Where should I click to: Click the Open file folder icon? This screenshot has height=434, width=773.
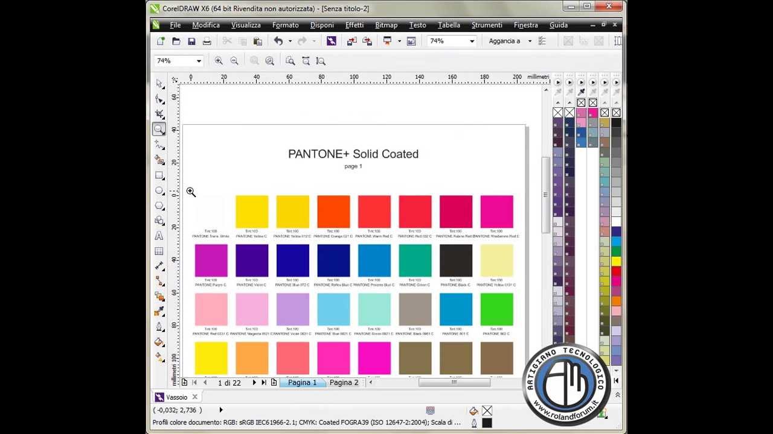coord(176,41)
